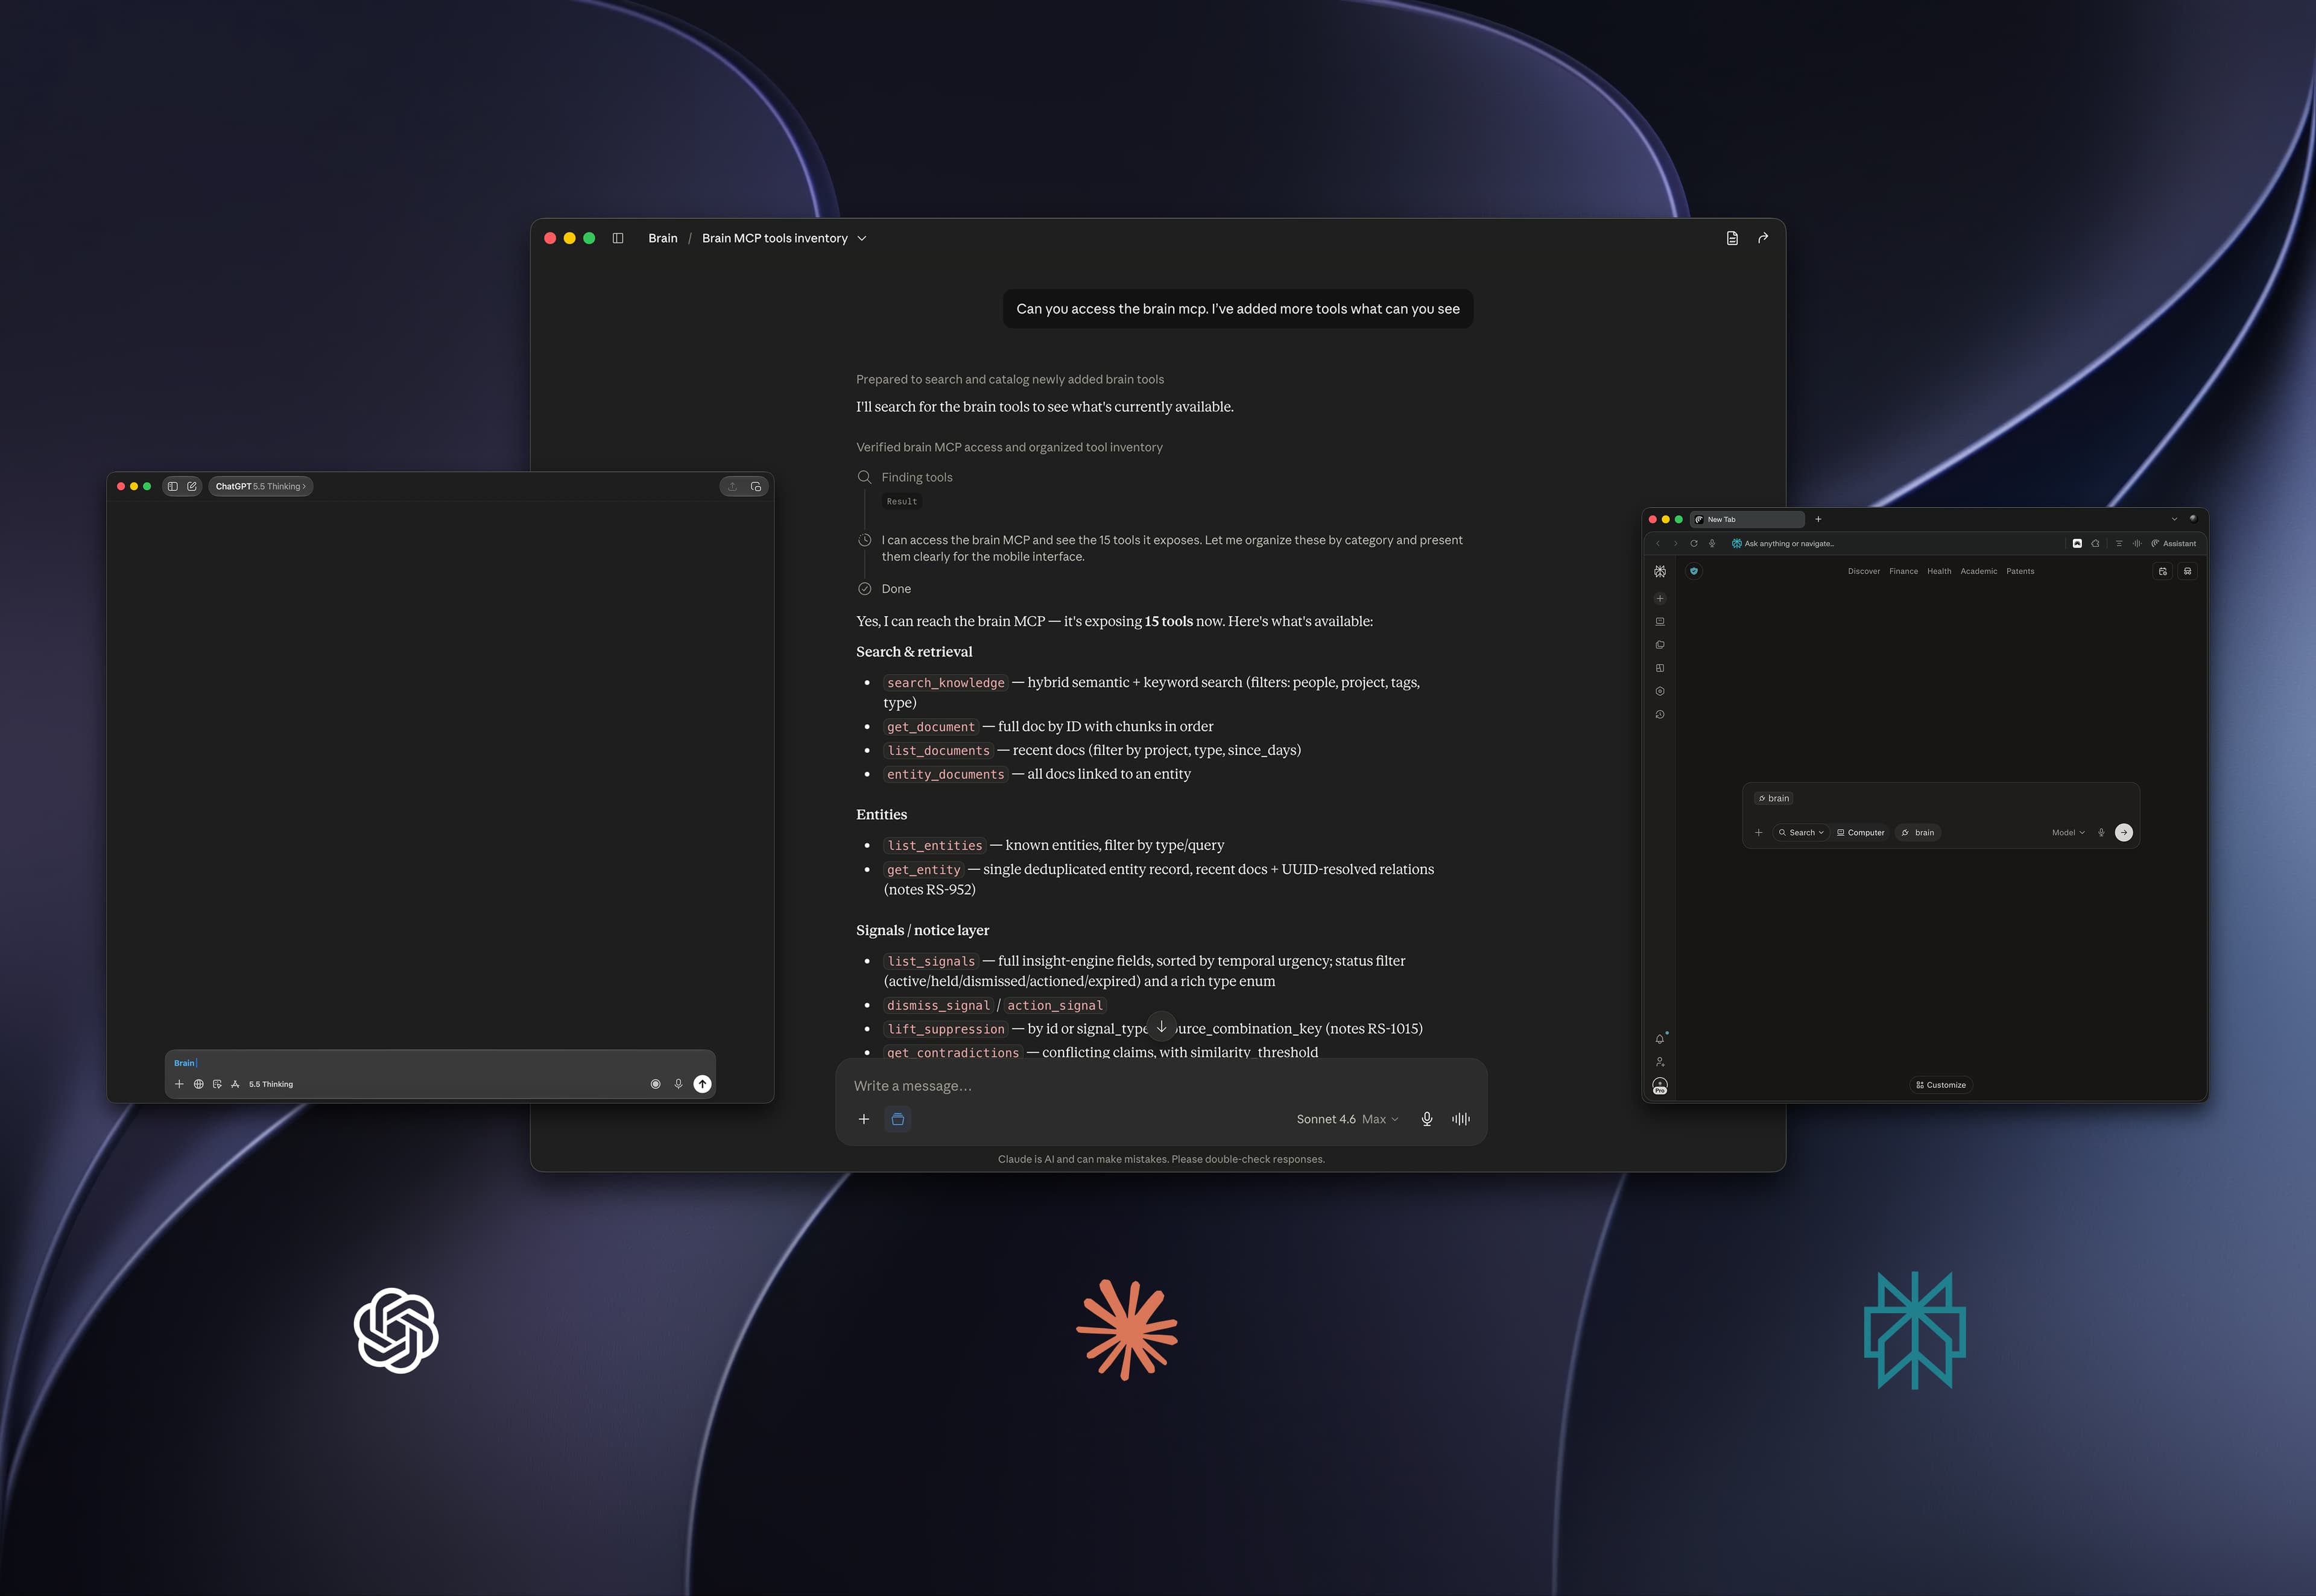Click the Perplexity logo in the sidebar
2316x1596 pixels.
[x=1660, y=571]
